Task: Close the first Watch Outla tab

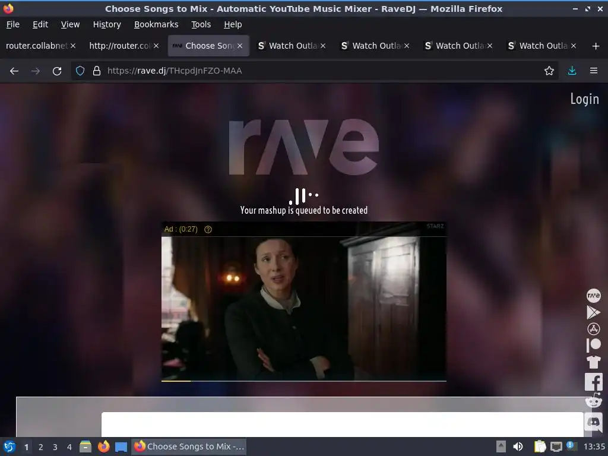Action: point(323,46)
